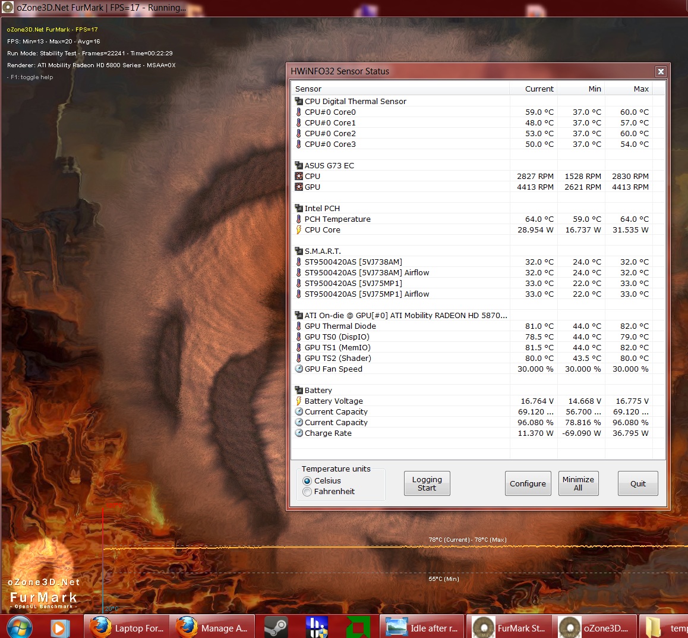Click thermometer icon for CPU#0 Core0

click(299, 112)
